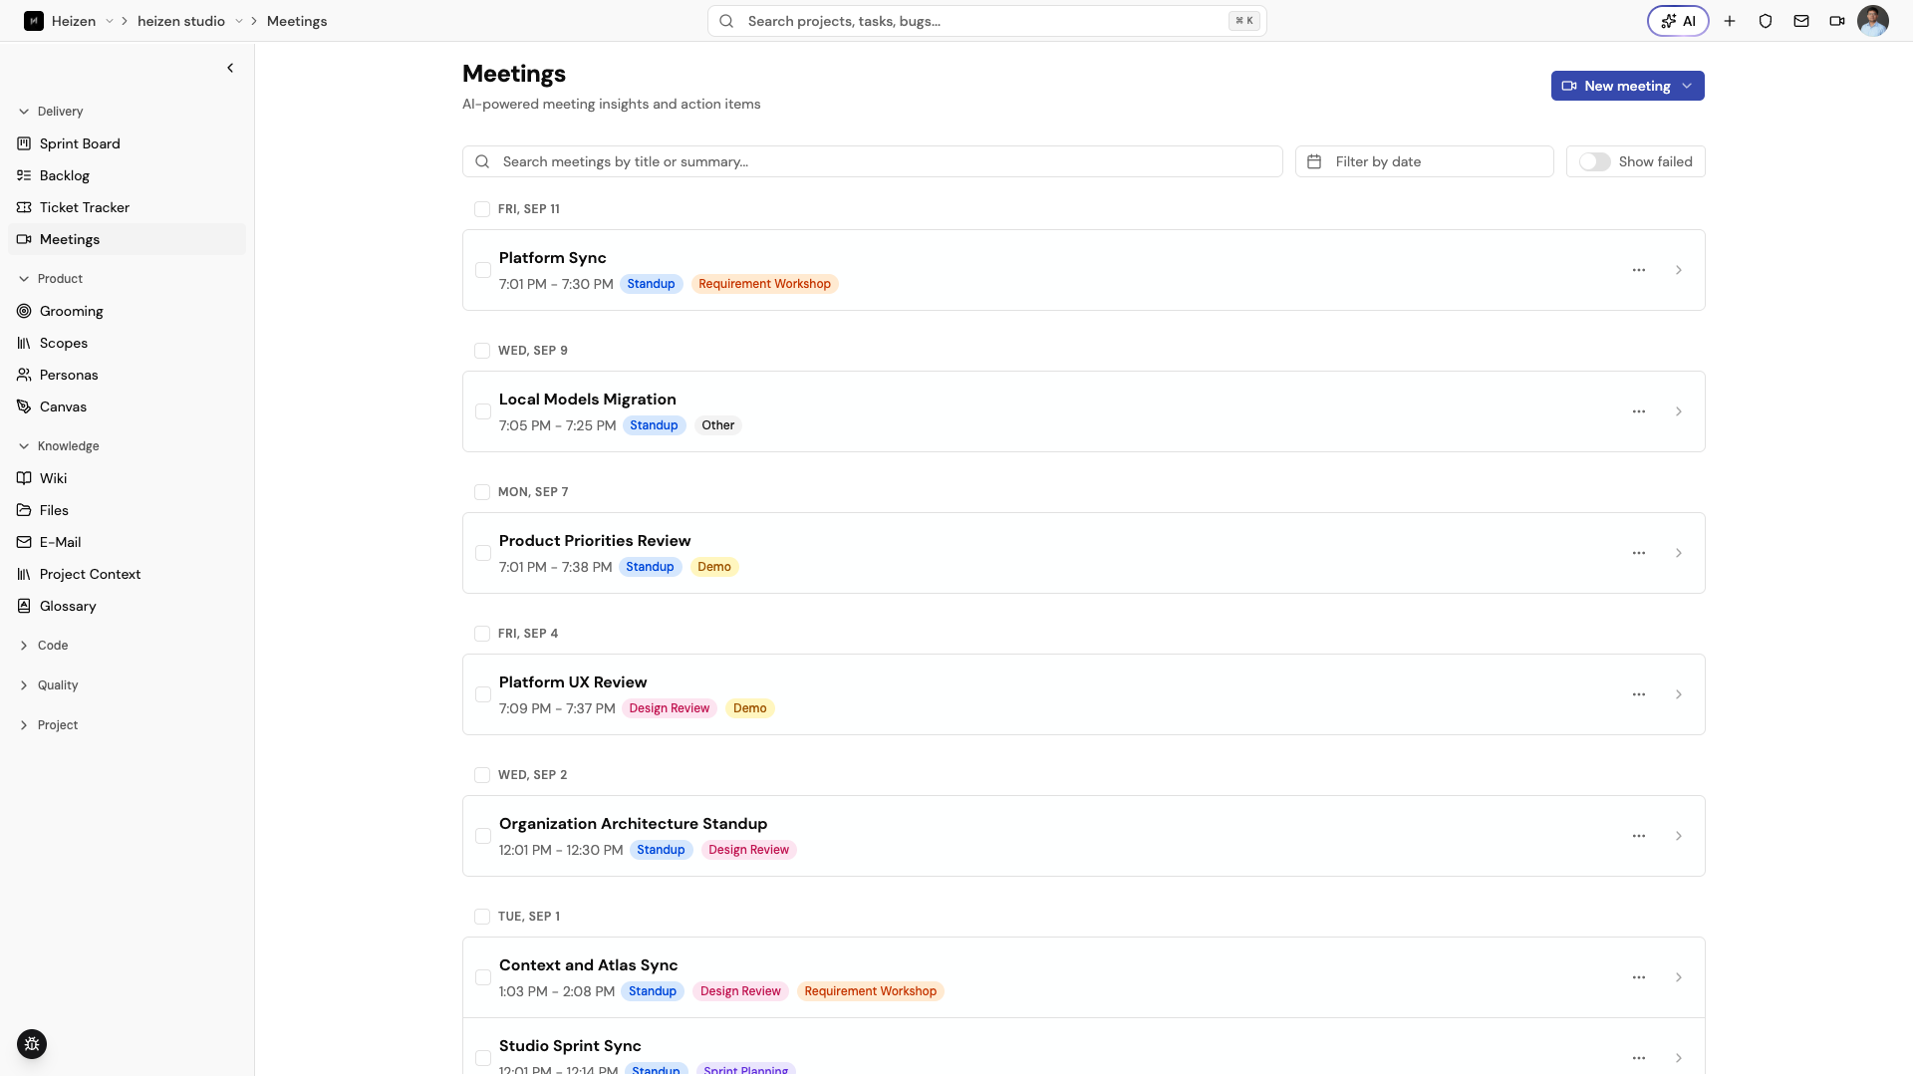Click the calendar icon in date filter
Image resolution: width=1913 pixels, height=1076 pixels.
pyautogui.click(x=1314, y=161)
